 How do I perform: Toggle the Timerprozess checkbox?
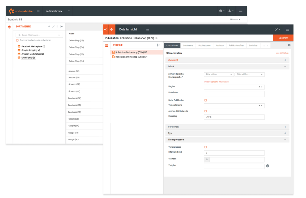pos(205,147)
